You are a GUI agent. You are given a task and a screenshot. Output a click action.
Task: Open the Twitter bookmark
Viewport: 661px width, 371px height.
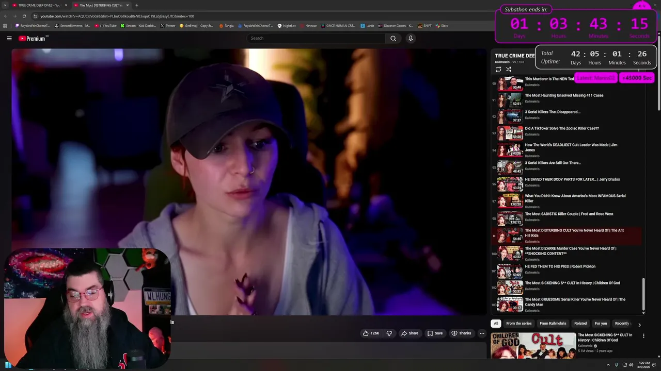tap(168, 25)
